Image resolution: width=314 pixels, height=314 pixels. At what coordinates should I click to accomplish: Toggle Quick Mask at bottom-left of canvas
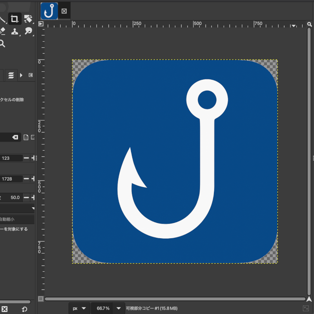click(x=41, y=299)
